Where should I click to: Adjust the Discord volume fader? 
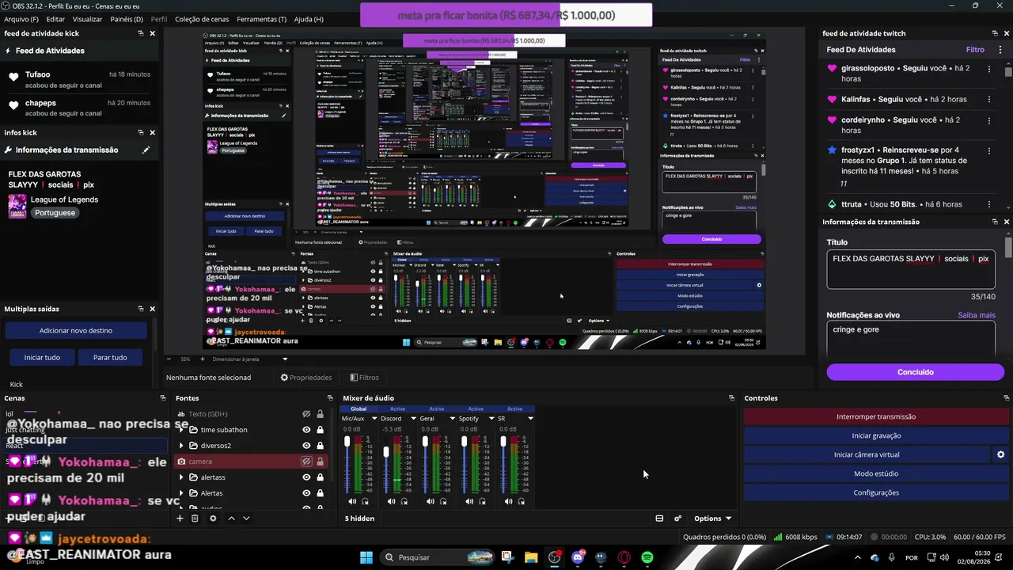click(x=386, y=452)
